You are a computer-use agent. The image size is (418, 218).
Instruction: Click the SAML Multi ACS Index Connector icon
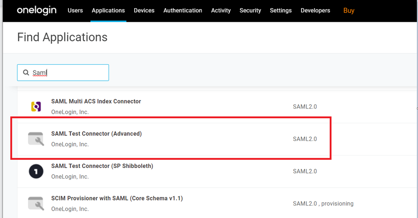[x=36, y=106]
